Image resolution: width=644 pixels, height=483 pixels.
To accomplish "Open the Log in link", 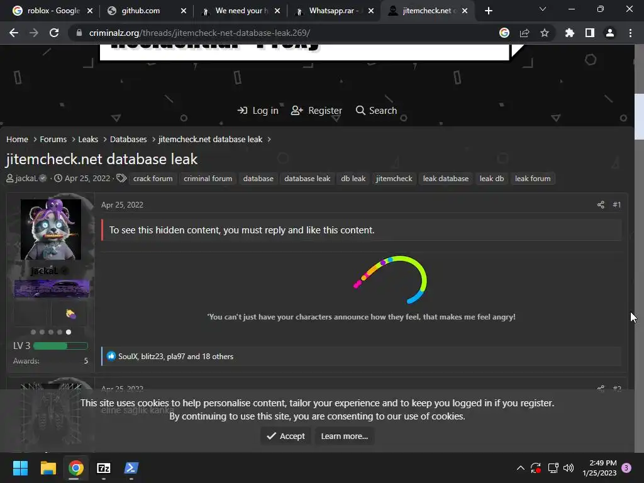I will pos(258,111).
